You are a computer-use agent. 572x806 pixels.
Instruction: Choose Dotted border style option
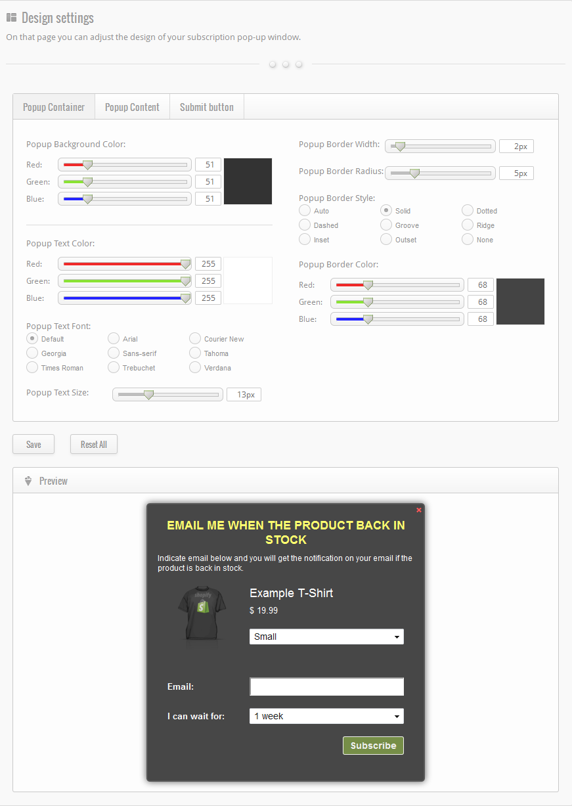[468, 210]
